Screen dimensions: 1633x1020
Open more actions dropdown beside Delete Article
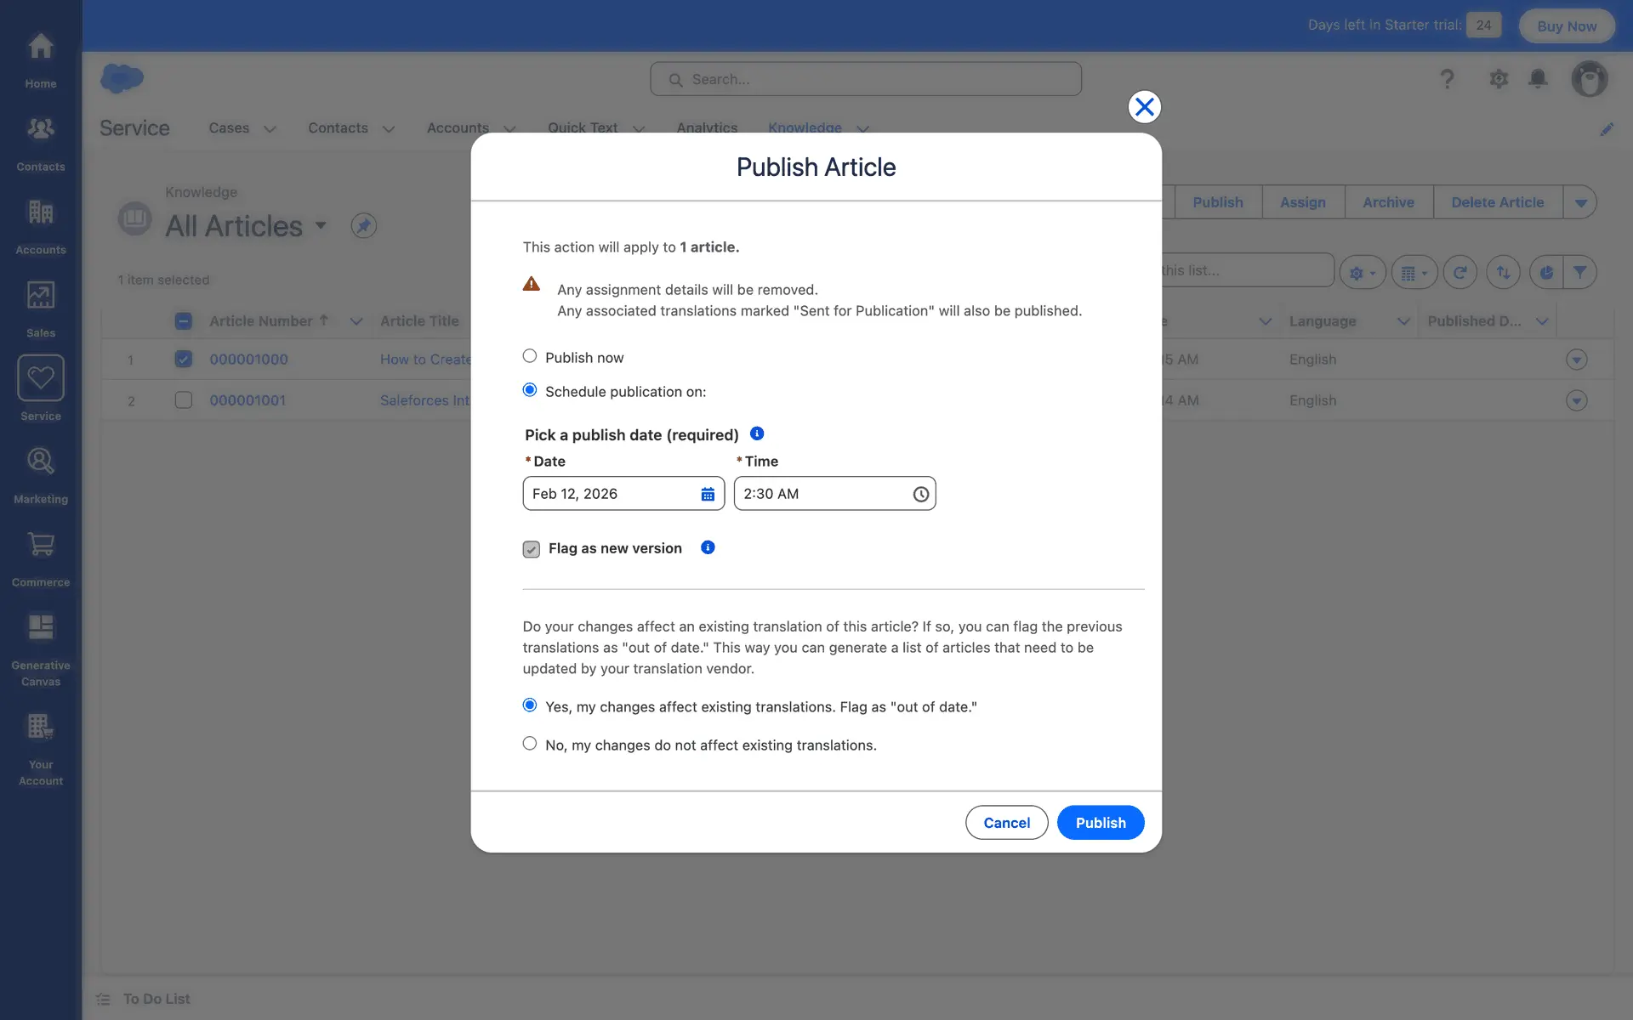point(1580,202)
